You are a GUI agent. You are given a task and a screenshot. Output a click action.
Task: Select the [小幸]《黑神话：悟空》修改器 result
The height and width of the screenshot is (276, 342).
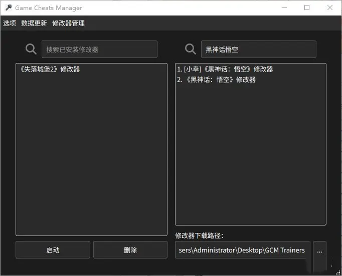click(x=225, y=69)
